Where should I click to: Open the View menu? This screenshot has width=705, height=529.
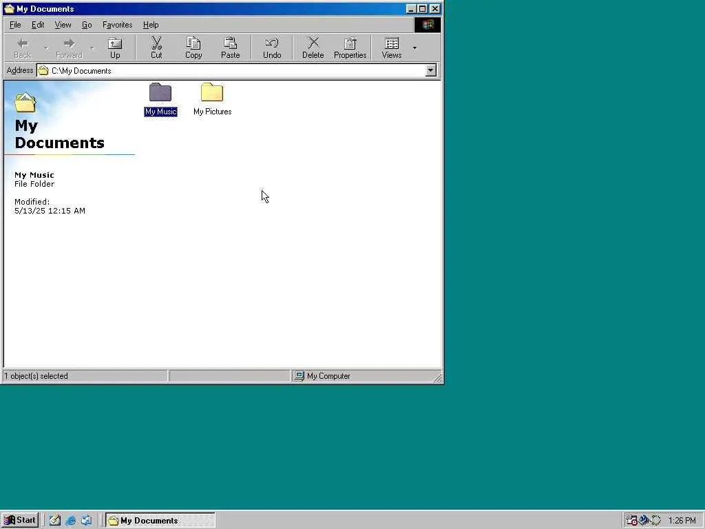point(63,25)
